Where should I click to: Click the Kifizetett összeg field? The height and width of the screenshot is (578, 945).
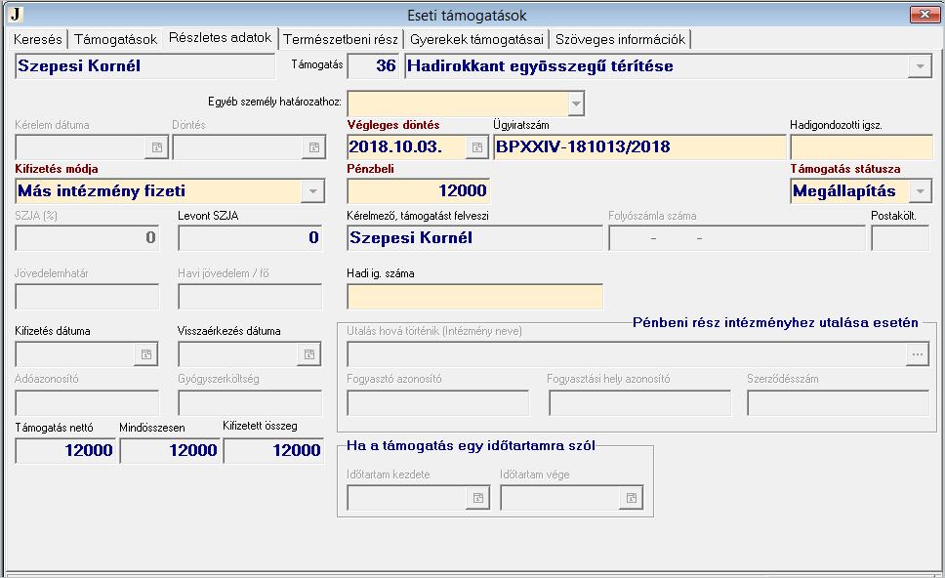273,450
